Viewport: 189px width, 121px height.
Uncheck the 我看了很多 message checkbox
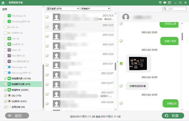(x=121, y=41)
